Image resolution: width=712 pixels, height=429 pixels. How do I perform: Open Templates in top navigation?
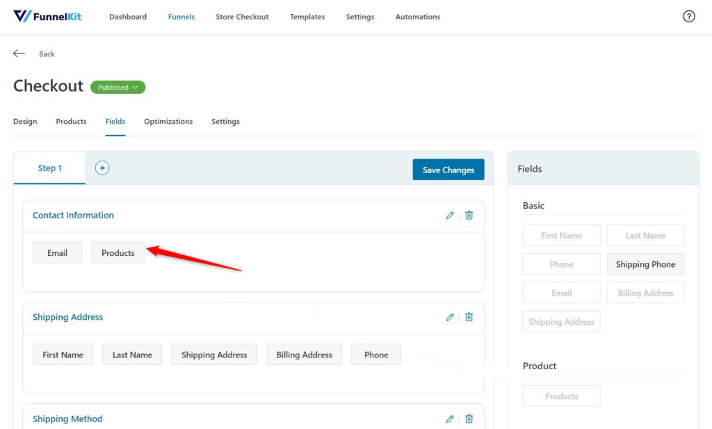[307, 17]
